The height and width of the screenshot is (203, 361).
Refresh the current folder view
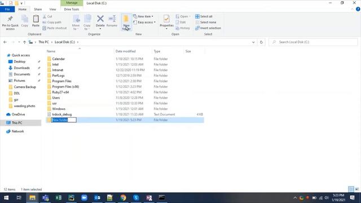[261, 42]
